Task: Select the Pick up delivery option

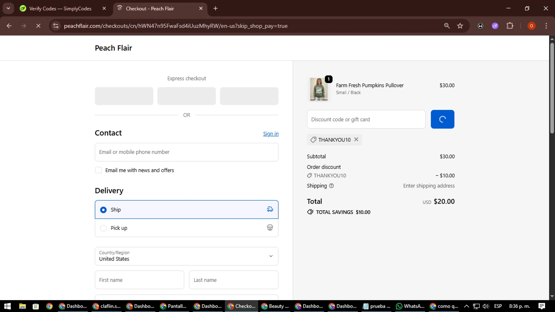Action: (104, 228)
